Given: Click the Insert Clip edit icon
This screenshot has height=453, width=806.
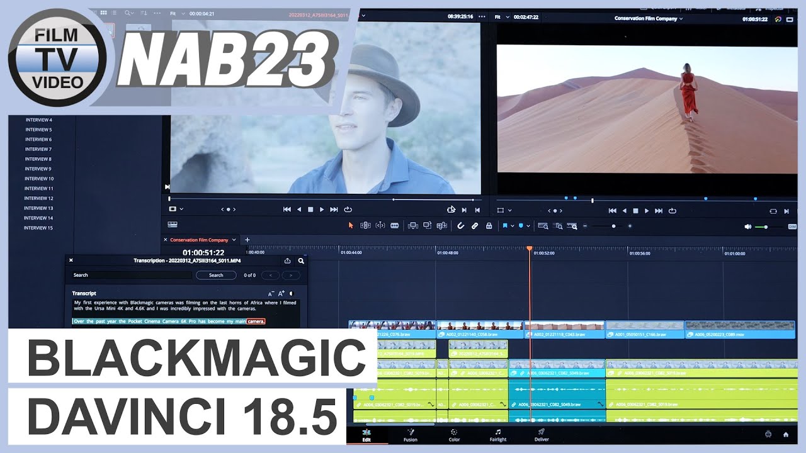Looking at the screenshot, I should (413, 225).
